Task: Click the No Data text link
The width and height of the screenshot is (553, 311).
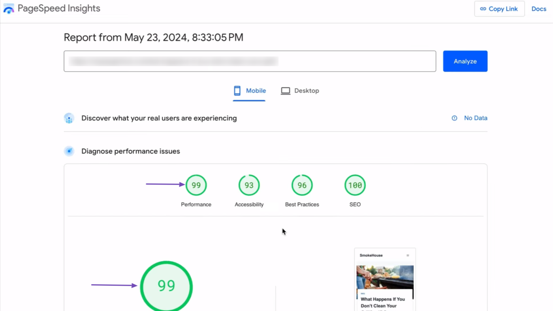Action: (x=476, y=118)
